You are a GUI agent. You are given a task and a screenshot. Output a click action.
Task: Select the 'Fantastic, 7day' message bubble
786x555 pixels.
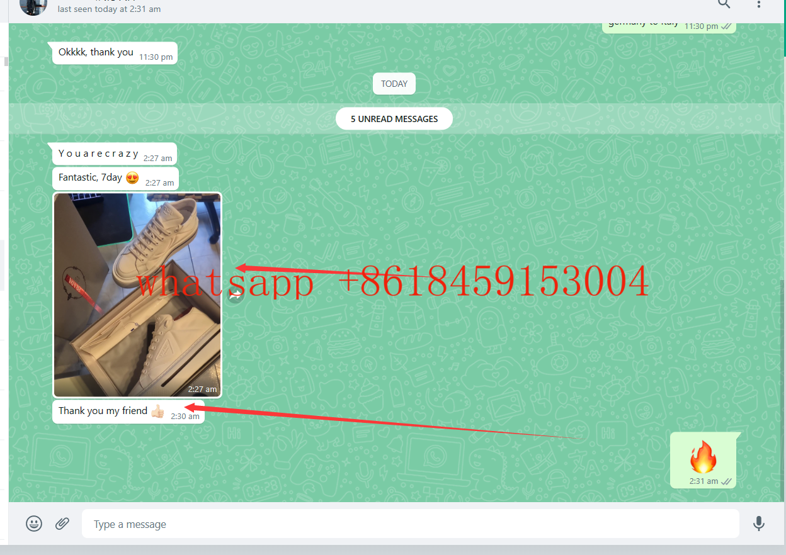click(x=91, y=178)
